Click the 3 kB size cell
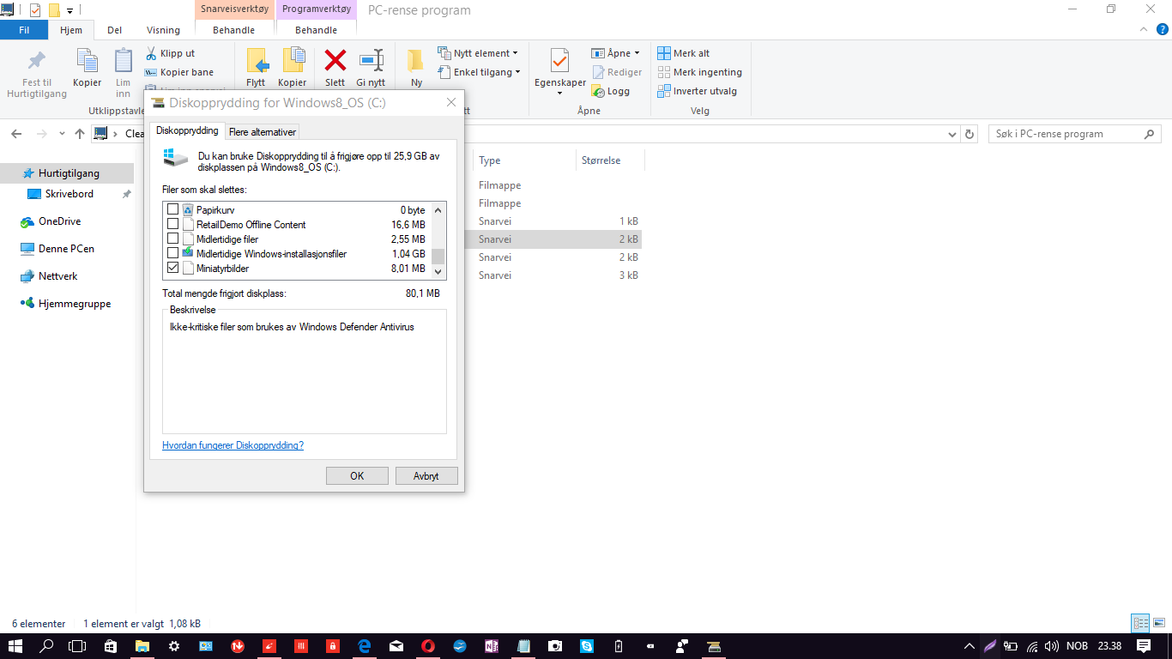This screenshot has width=1172, height=659. 630,275
